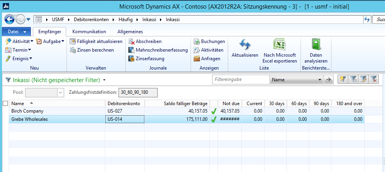The height and width of the screenshot is (172, 385).
Task: Navigate back with the blue back arrow
Action: coord(9,19)
